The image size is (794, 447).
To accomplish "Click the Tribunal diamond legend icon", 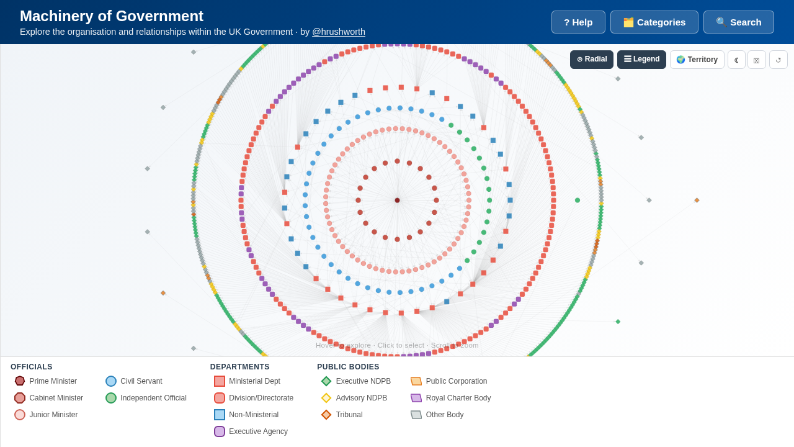I will 326,415.
